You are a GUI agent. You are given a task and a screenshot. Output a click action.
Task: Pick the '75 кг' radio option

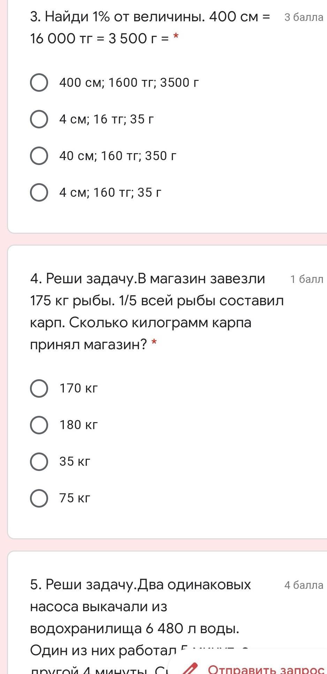(x=39, y=498)
